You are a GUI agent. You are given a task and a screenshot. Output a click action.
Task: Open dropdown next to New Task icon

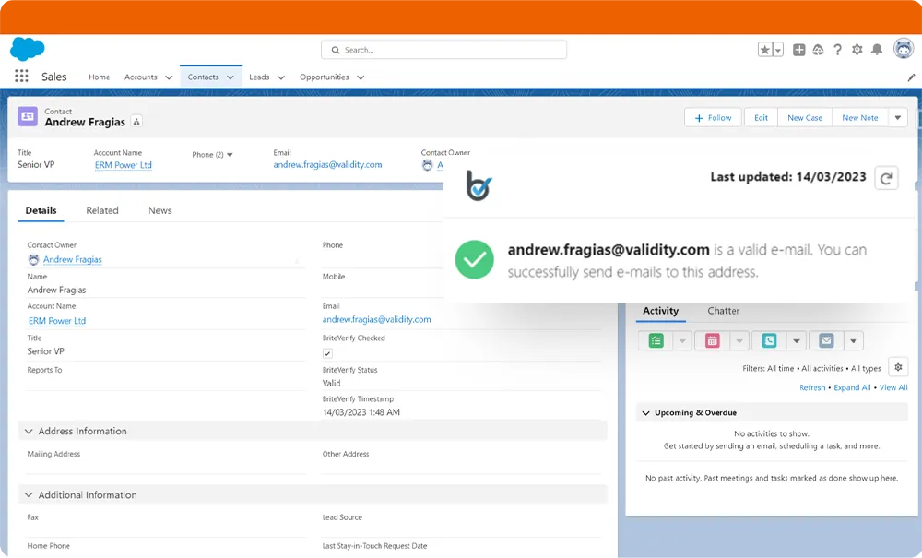point(682,340)
